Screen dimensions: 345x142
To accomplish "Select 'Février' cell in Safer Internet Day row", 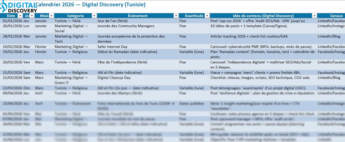I will 44,47.
